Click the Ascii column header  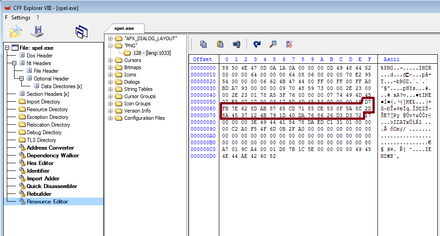point(391,59)
